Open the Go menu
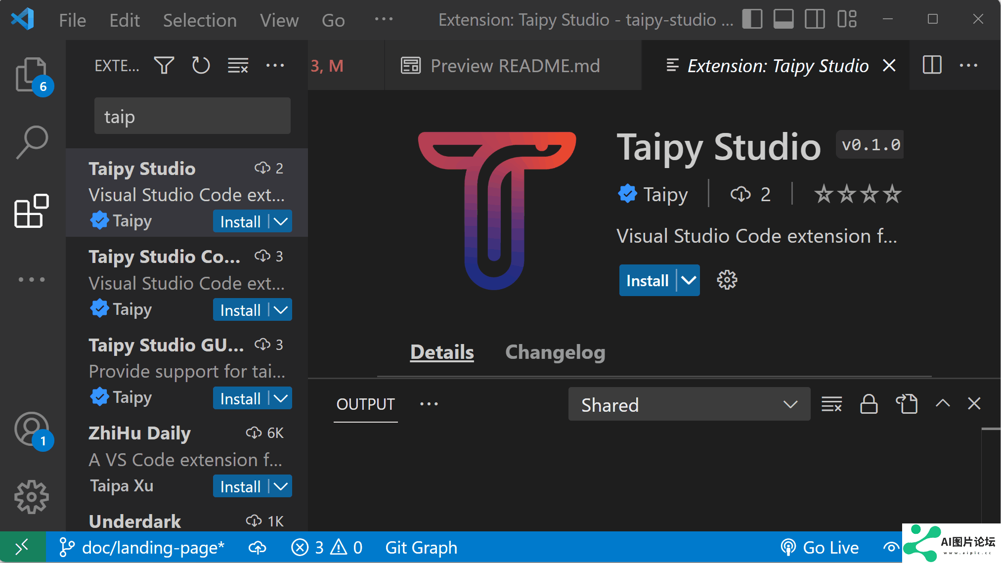 click(x=333, y=20)
